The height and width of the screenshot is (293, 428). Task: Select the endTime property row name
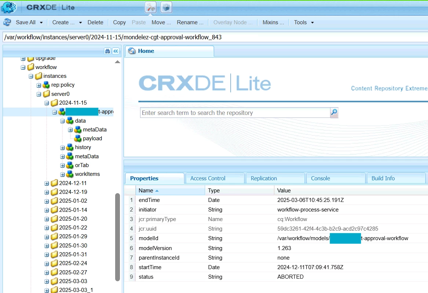click(149, 200)
